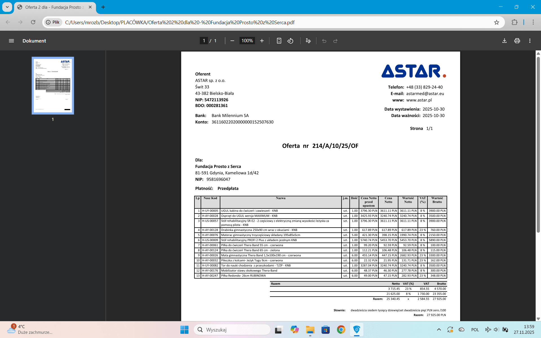Click the Piłka Redondo- 26cm RUBINOWA item

(x=243, y=275)
